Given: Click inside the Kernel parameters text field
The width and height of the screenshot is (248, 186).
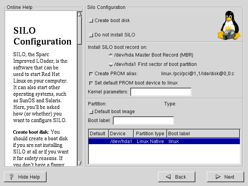Looking at the screenshot, I should click(x=160, y=92).
